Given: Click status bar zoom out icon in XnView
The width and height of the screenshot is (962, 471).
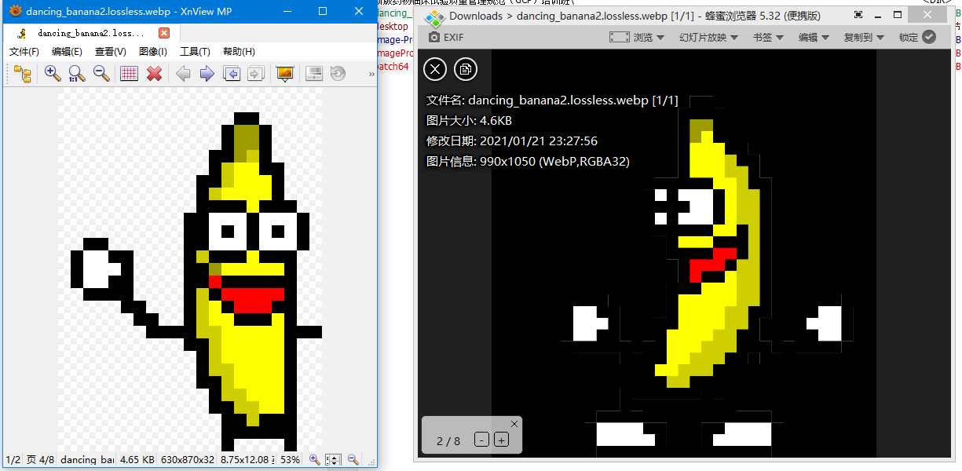Looking at the screenshot, I should point(353,460).
